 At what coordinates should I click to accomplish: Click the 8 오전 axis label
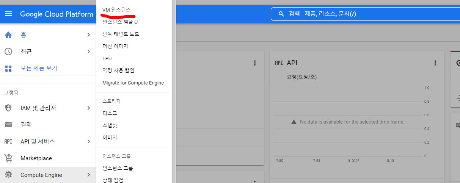click(x=354, y=161)
